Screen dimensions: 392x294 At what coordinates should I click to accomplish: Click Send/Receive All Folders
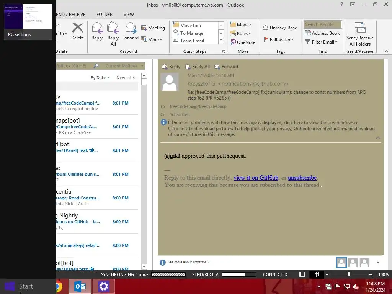[360, 34]
